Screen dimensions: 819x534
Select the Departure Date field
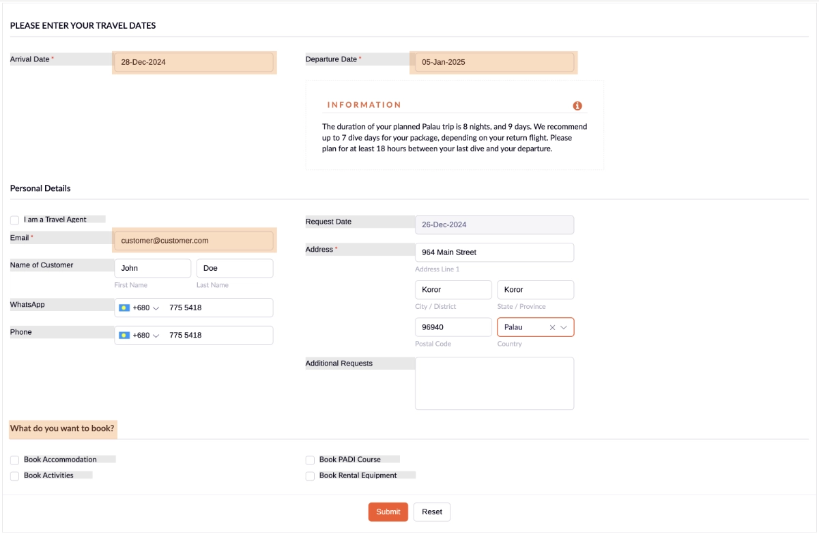(493, 62)
